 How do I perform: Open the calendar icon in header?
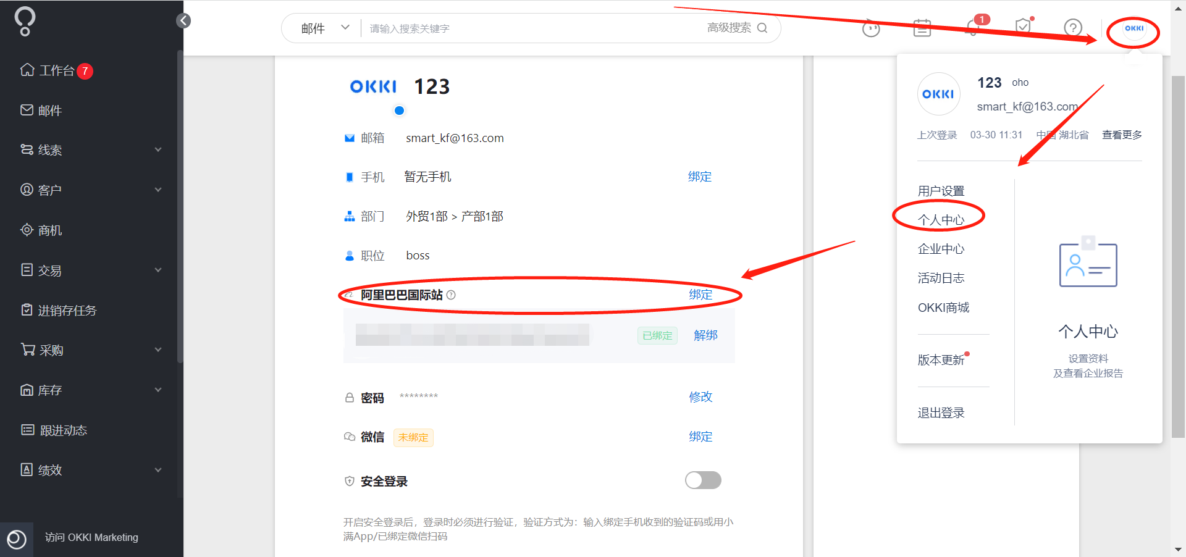pos(922,28)
